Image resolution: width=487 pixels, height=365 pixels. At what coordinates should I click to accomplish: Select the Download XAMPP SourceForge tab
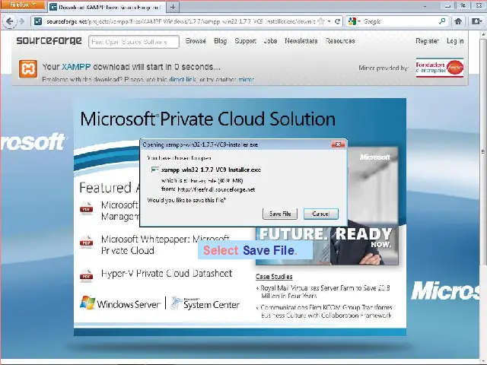[x=107, y=7]
